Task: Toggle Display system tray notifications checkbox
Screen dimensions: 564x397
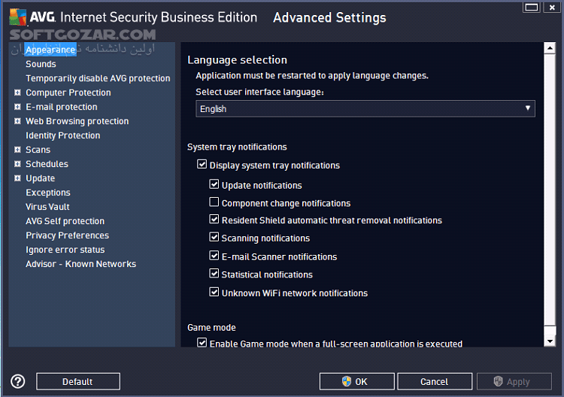Action: [x=202, y=164]
